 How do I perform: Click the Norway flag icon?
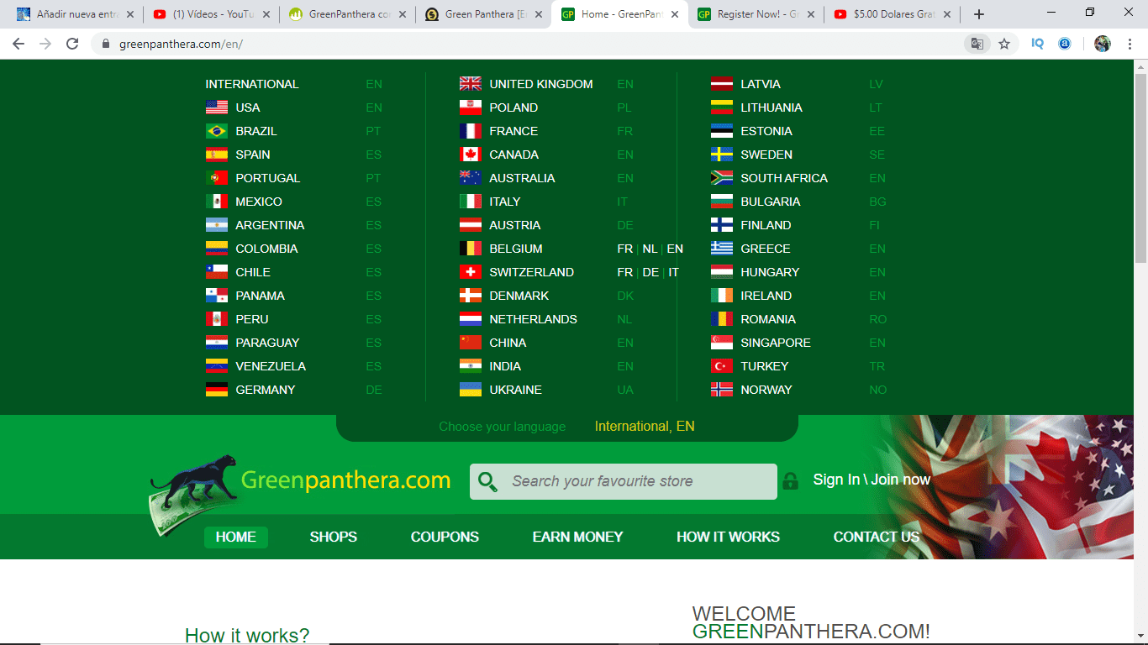(x=722, y=390)
